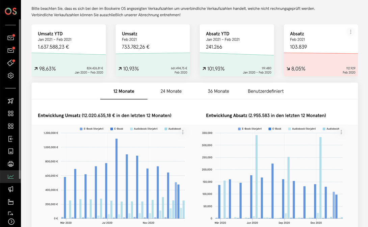Click the Umsatz YTD card
Image resolution: width=368 pixels, height=227 pixels.
pyautogui.click(x=69, y=50)
